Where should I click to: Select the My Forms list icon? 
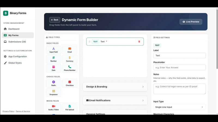(5, 35)
